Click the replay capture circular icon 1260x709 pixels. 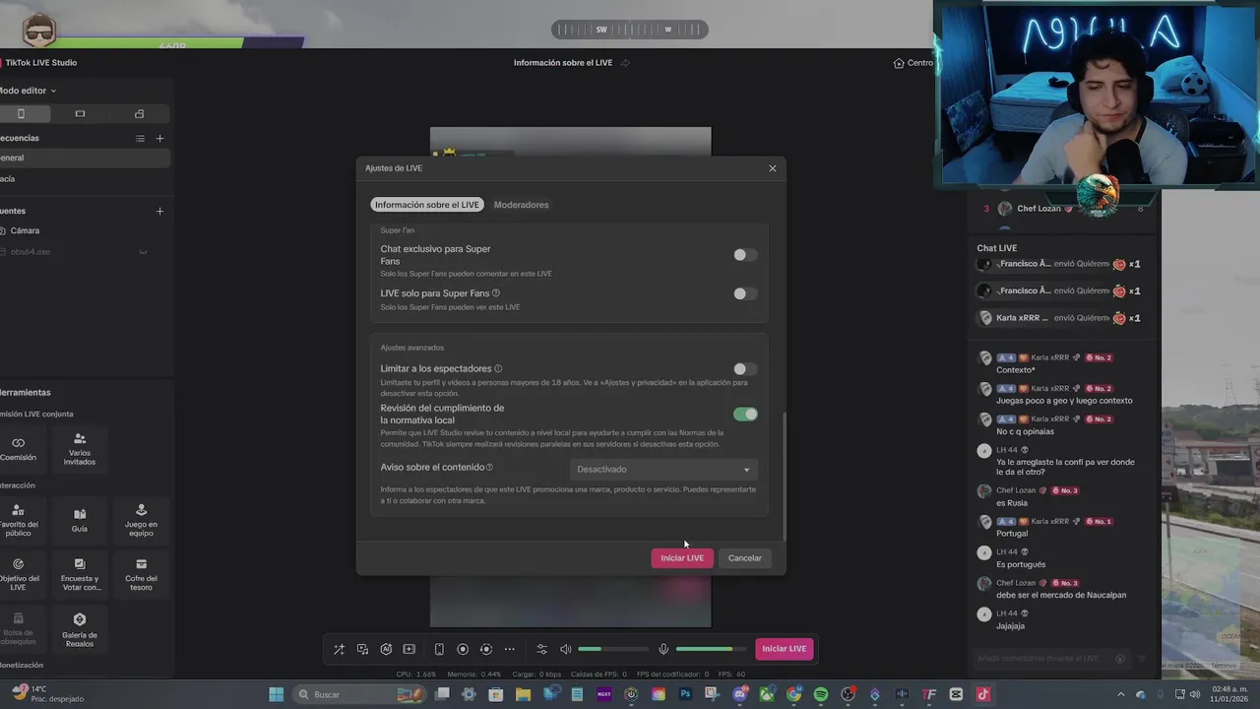tap(486, 649)
